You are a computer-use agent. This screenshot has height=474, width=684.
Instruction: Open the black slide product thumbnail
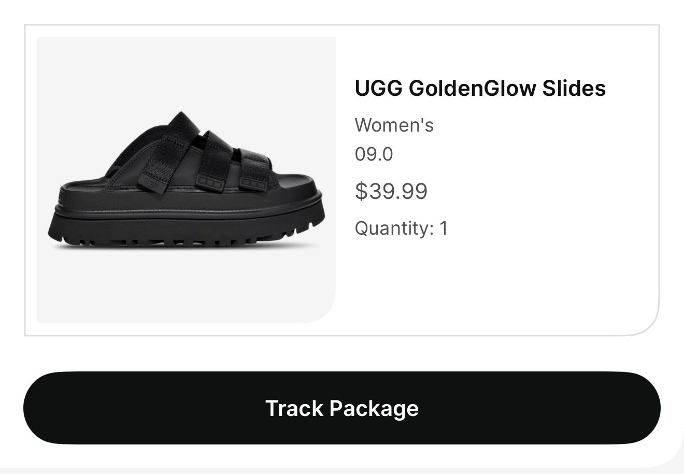(187, 180)
